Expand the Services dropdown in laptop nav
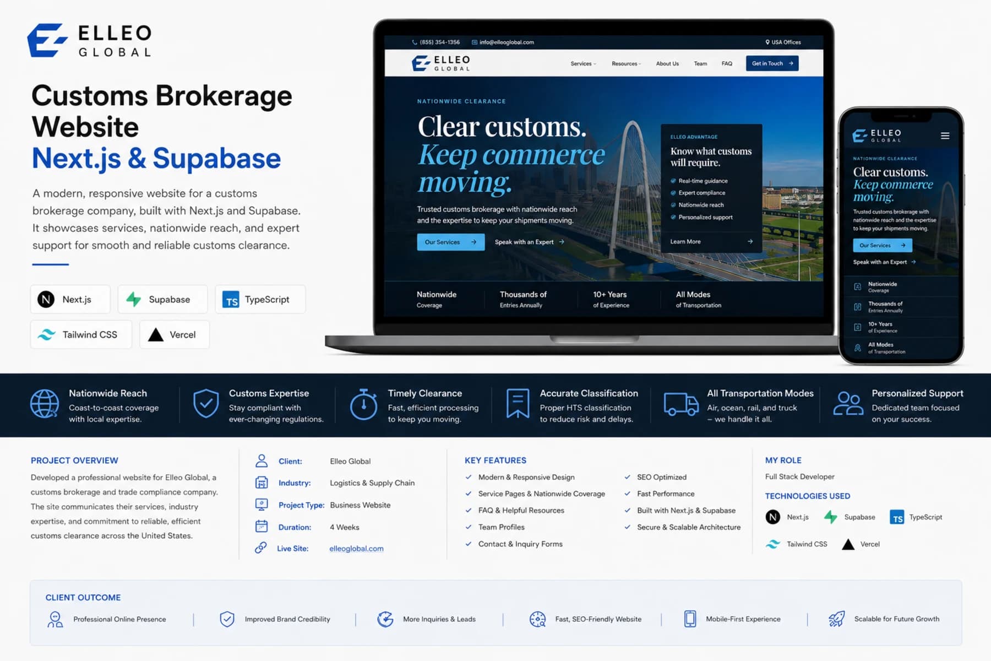Viewport: 991px width, 661px height. point(584,63)
